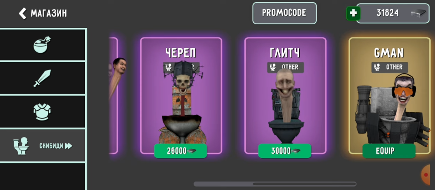Open the armor category icon
The image size is (435, 190).
click(x=42, y=112)
